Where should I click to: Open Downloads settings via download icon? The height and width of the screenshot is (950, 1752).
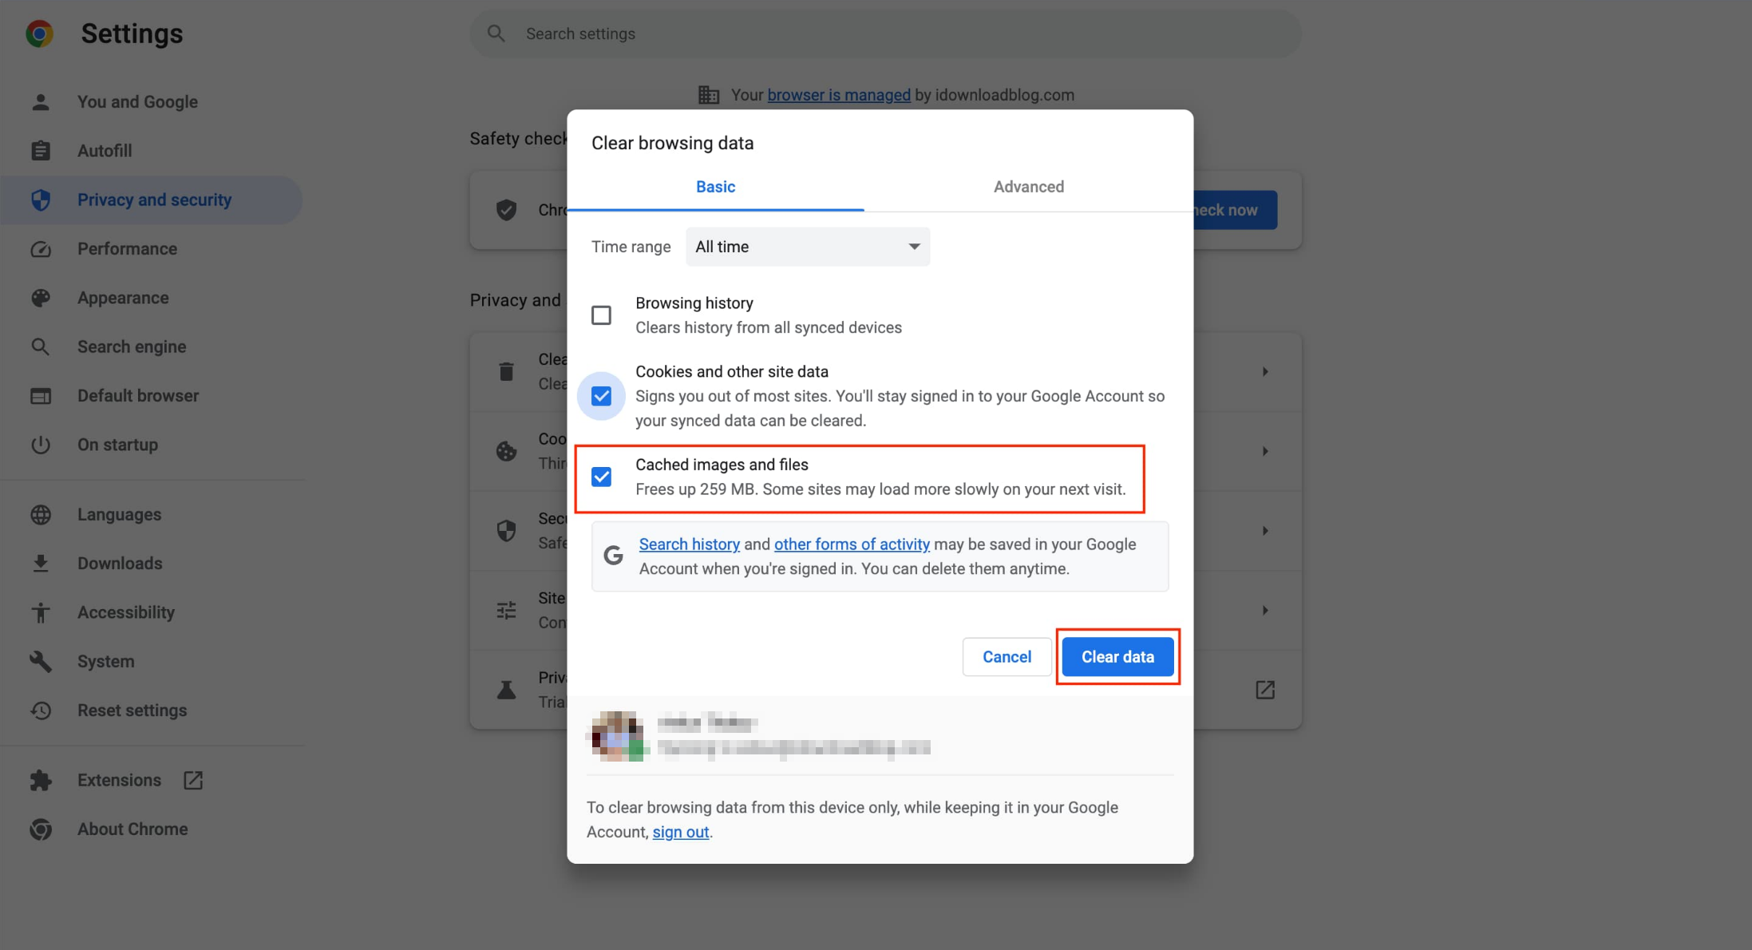(41, 563)
